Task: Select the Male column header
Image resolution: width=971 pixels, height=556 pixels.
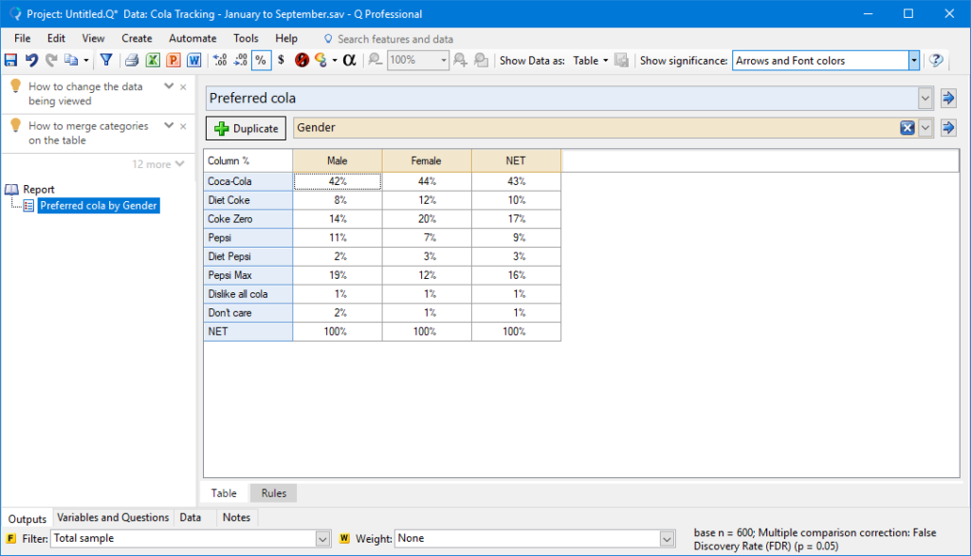Action: (338, 160)
